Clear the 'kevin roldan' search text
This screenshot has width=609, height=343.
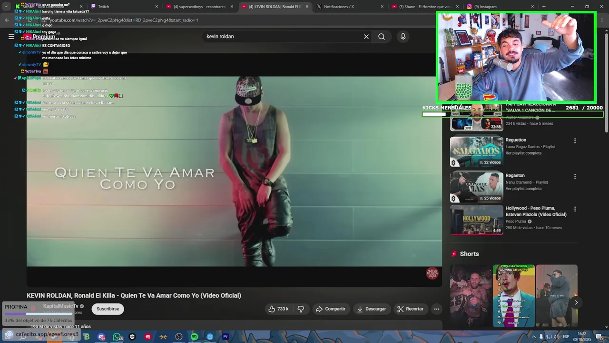(x=366, y=37)
